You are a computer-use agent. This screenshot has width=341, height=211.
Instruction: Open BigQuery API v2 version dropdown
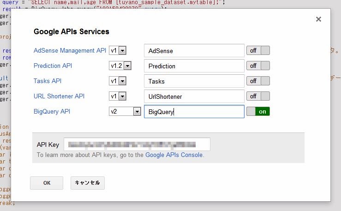(x=125, y=112)
